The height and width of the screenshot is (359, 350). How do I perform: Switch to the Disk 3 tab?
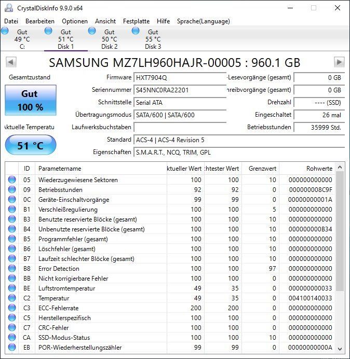pyautogui.click(x=153, y=39)
